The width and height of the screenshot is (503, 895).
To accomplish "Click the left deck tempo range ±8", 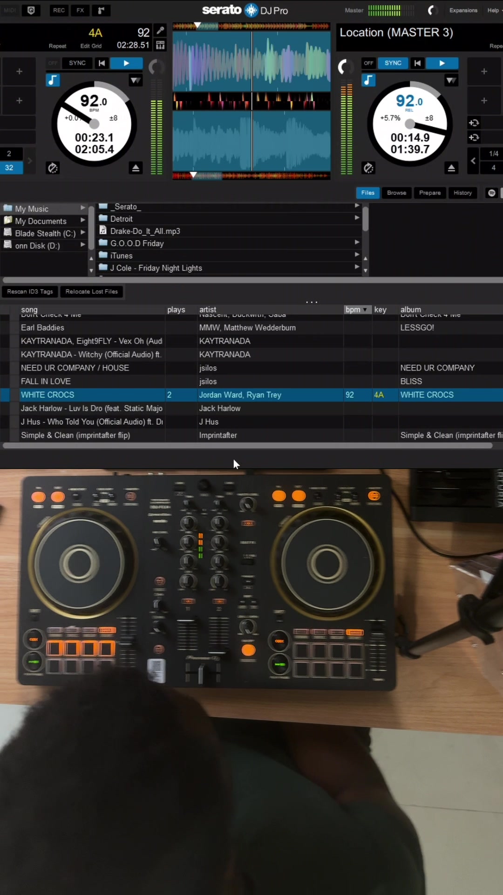I will 113,118.
